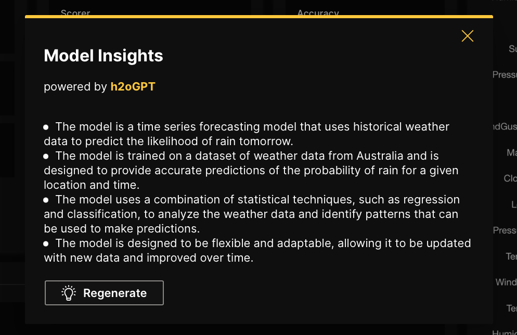Viewport: 517px width, 335px height.
Task: Click the topmost Pressure feature label
Action: point(505,74)
